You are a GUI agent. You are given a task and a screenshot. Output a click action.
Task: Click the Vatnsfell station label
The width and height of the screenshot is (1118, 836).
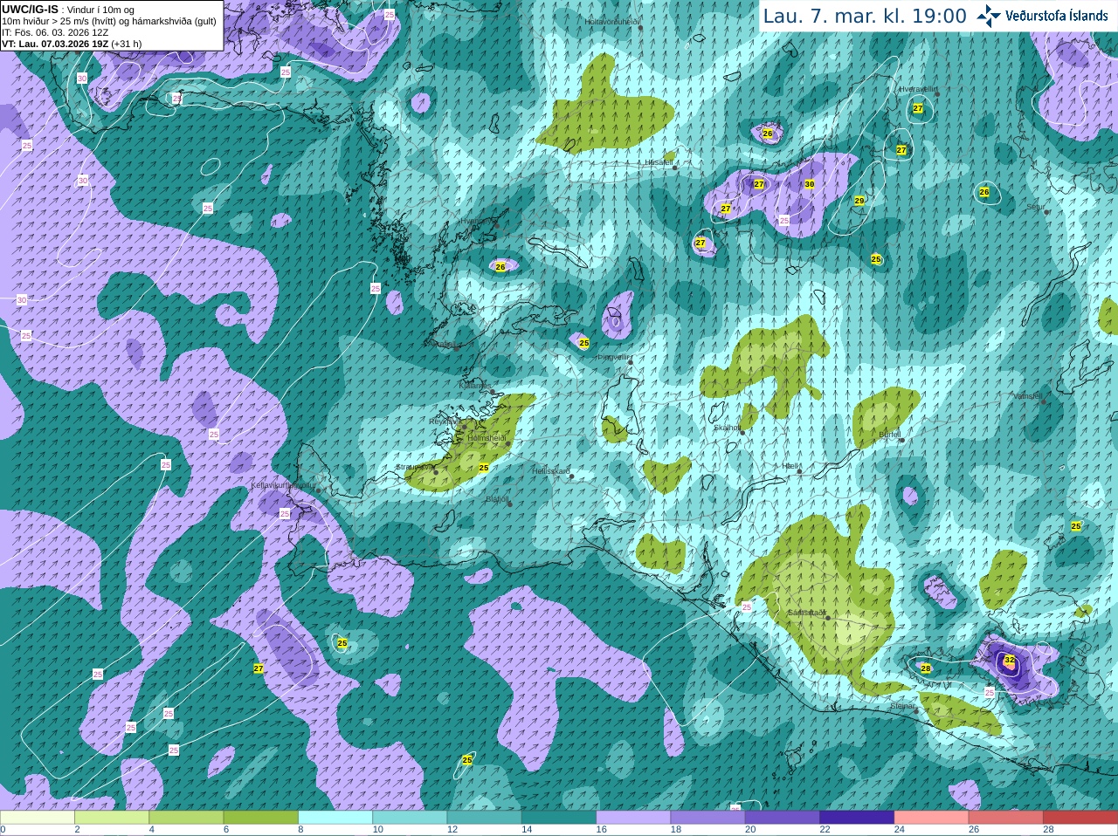1028,395
